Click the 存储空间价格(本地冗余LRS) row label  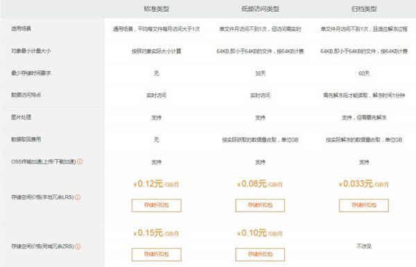(42, 197)
